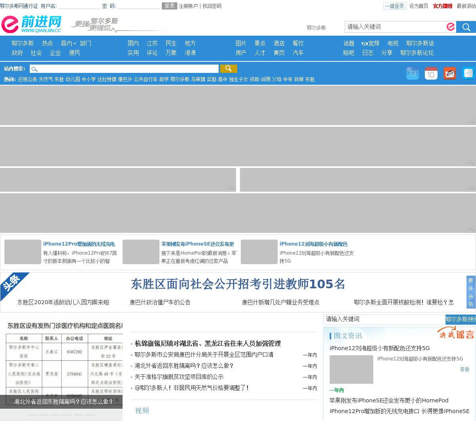
Task: Go to the 鄂尔多斯论坛 menu item
Action: click(417, 53)
